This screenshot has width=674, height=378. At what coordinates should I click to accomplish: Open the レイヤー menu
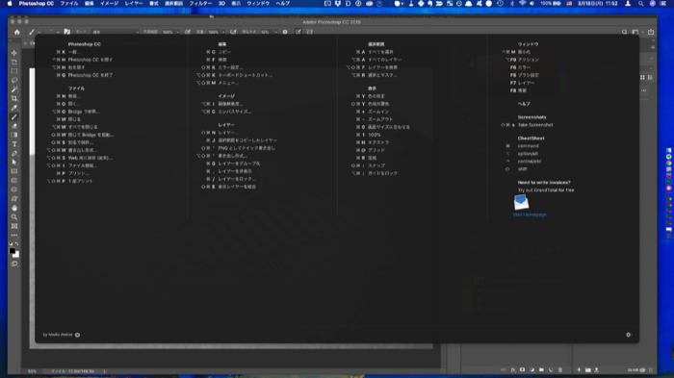pyautogui.click(x=134, y=4)
